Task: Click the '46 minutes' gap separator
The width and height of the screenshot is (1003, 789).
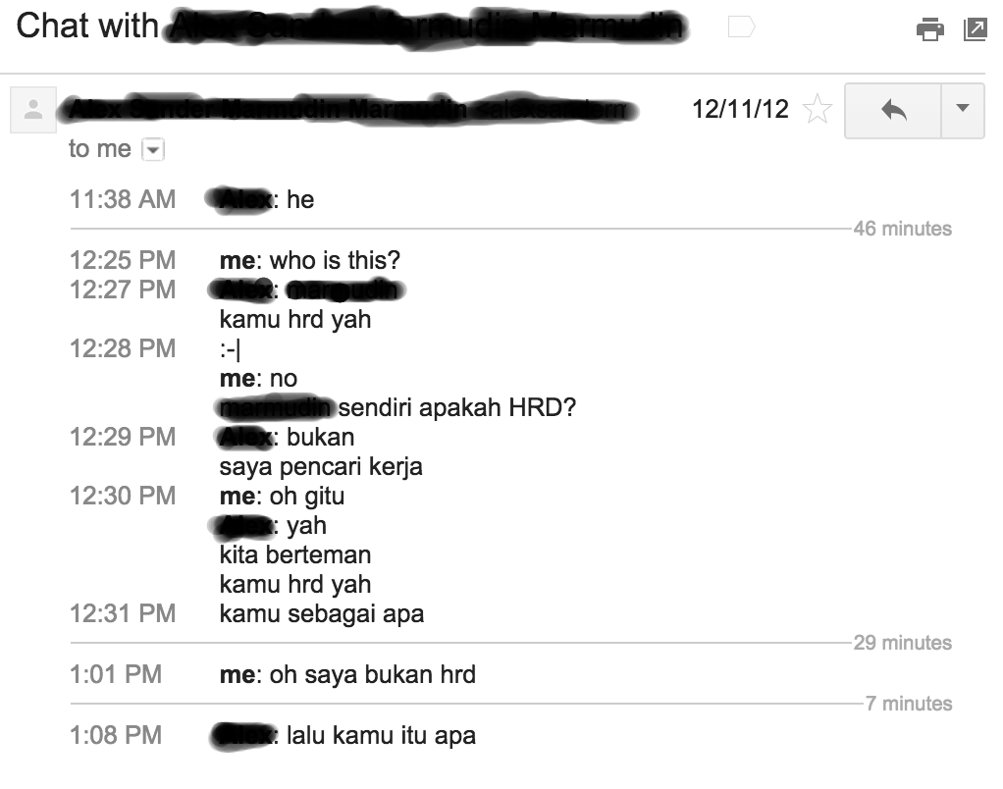Action: [x=903, y=229]
